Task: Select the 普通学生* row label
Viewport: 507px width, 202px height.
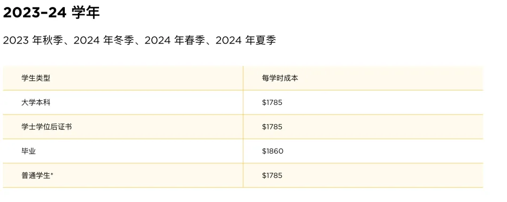Action: point(37,176)
